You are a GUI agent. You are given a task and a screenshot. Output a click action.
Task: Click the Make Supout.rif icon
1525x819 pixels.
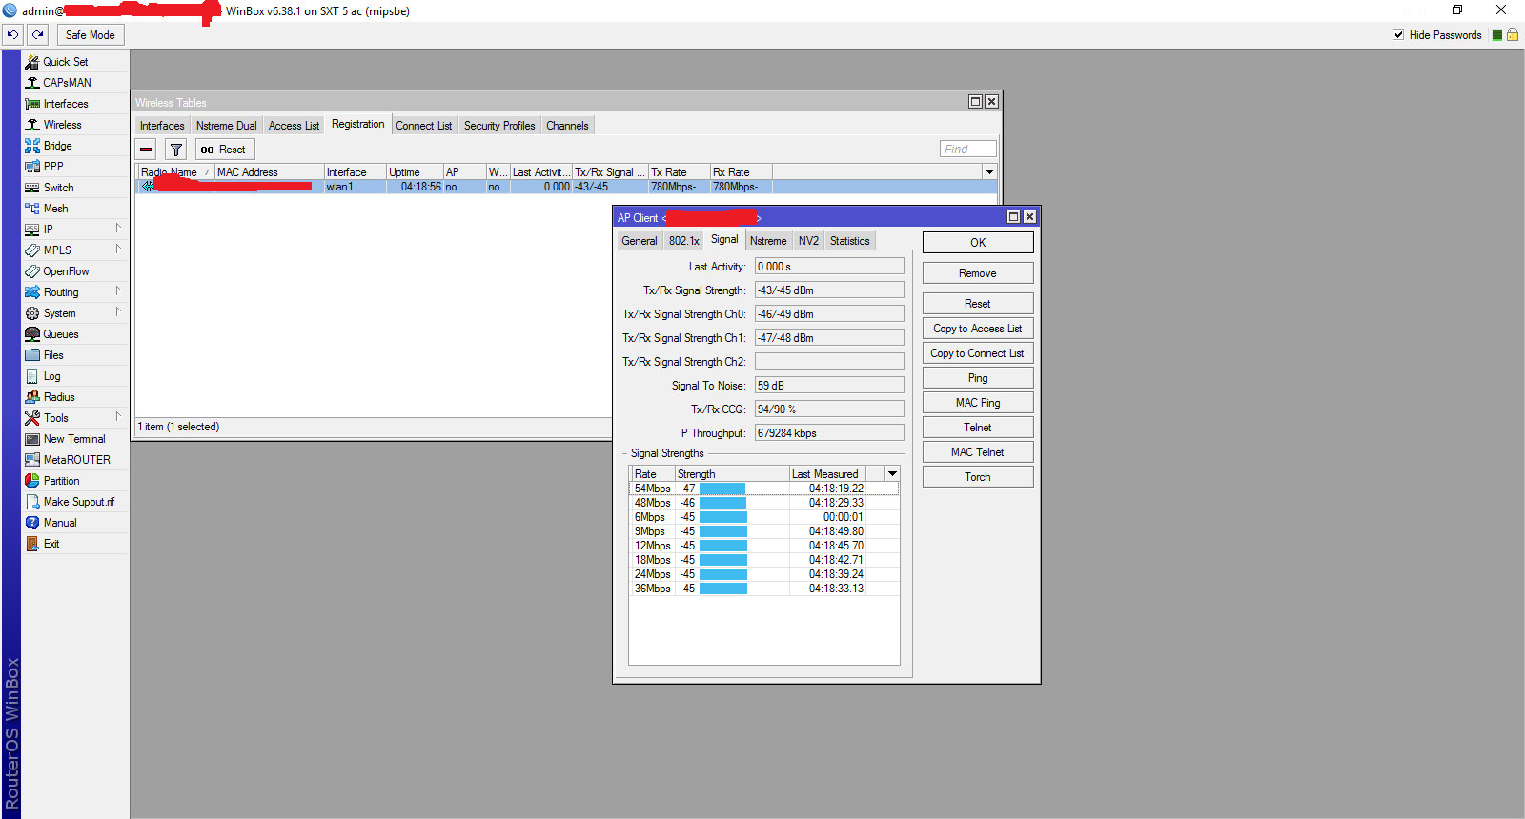point(32,502)
